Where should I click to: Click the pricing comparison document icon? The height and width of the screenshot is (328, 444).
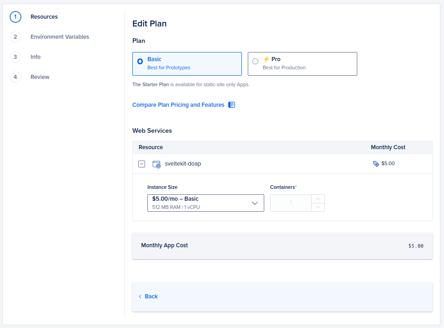click(232, 105)
